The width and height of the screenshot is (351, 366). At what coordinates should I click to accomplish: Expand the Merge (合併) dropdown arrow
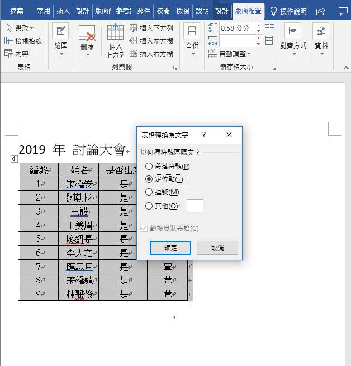193,54
